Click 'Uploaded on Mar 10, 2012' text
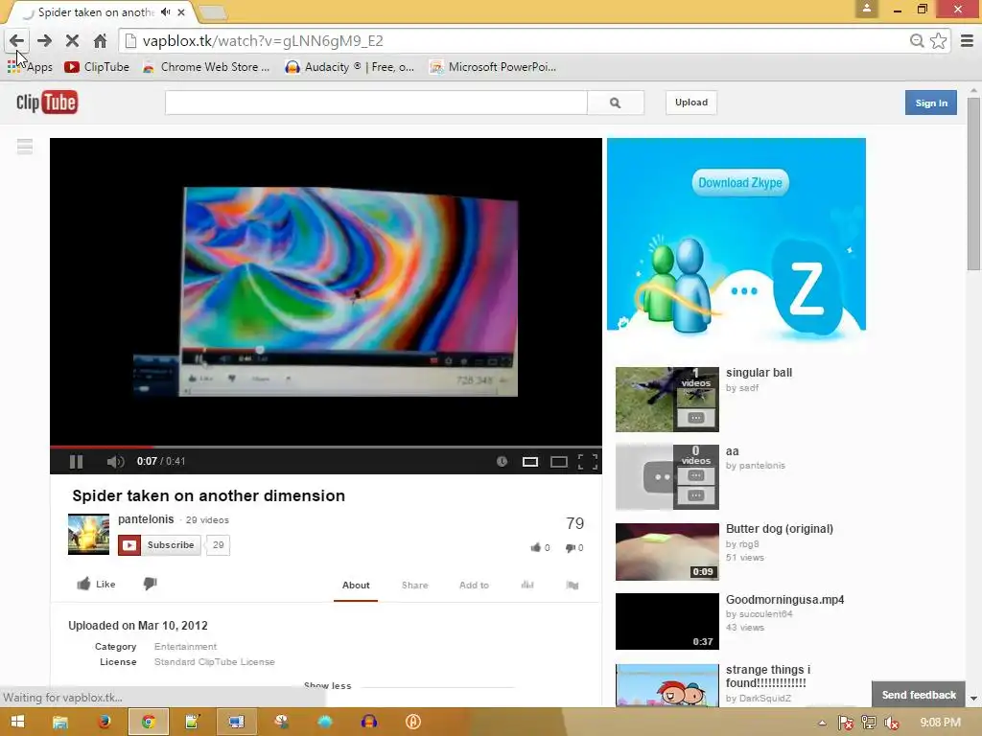This screenshot has height=736, width=982. point(138,625)
